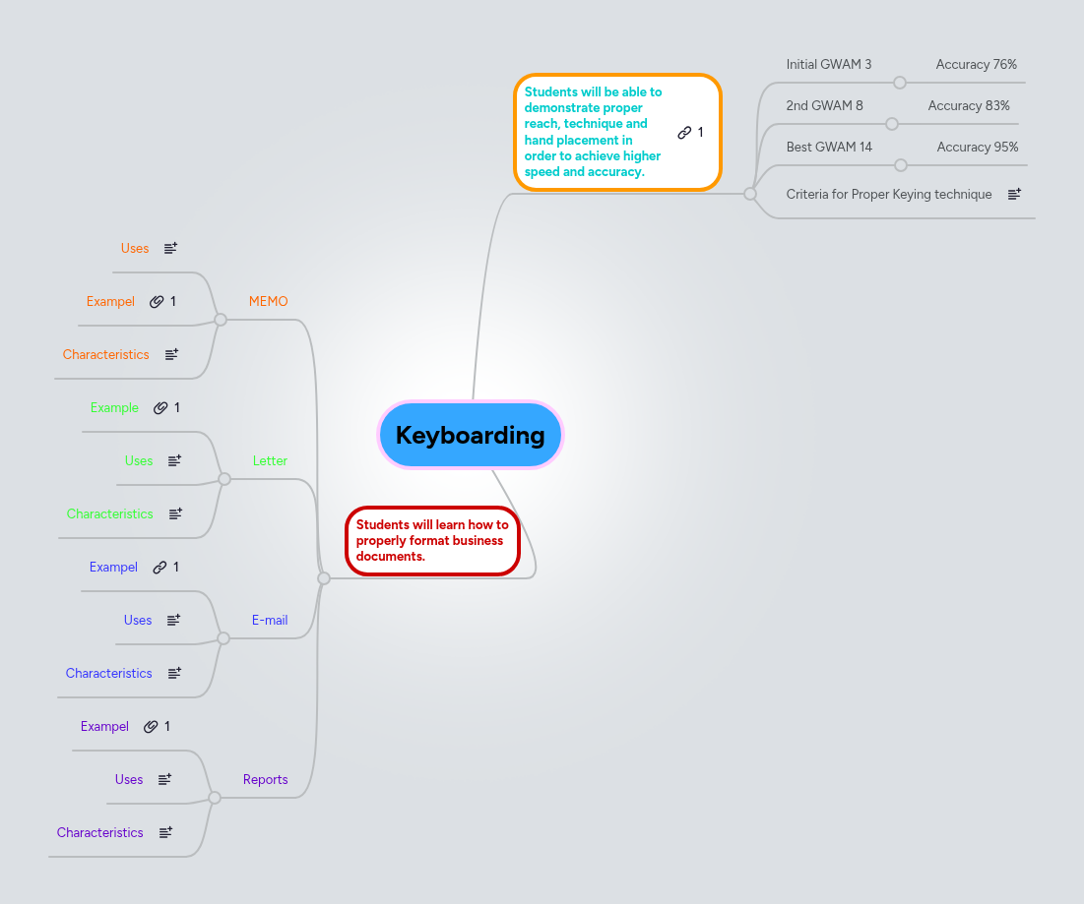Viewport: 1084px width, 904px height.
Task: Select the central Keyboarding topic
Action: (x=470, y=435)
